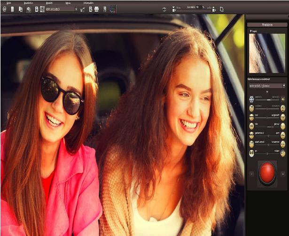Open the Information menu
289x236 pixels.
[x=88, y=3]
